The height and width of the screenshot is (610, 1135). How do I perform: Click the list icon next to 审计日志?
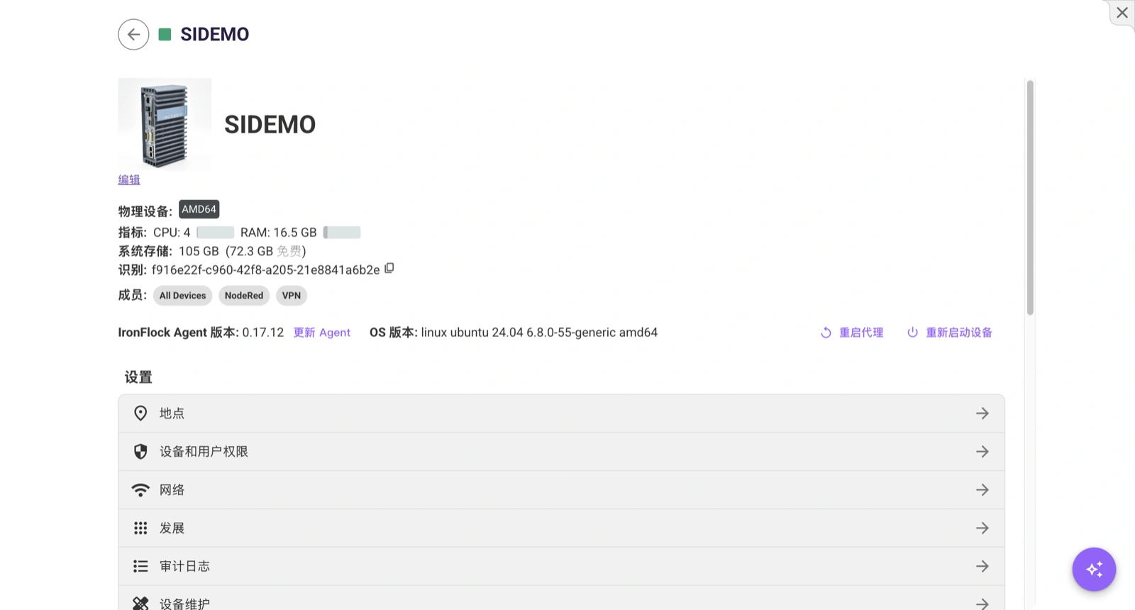click(x=140, y=566)
